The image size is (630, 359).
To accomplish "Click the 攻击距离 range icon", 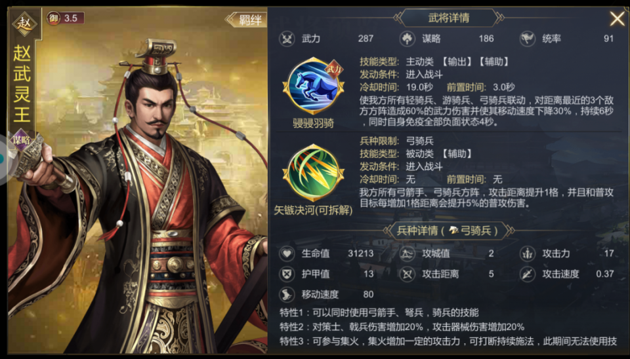I will (407, 274).
